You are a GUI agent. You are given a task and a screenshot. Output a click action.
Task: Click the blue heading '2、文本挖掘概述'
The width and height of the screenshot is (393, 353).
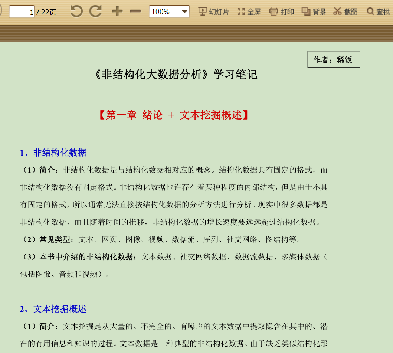click(x=53, y=309)
